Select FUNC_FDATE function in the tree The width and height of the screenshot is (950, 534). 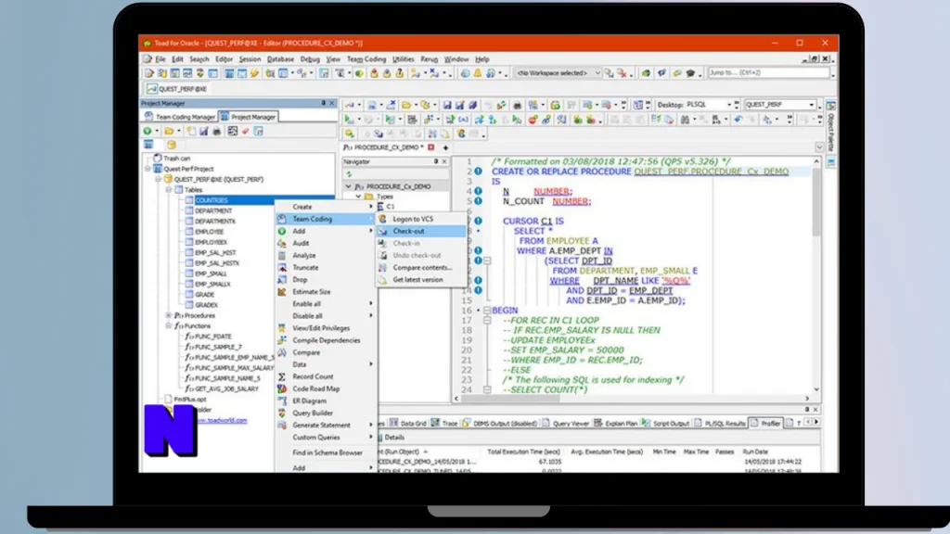[212, 337]
